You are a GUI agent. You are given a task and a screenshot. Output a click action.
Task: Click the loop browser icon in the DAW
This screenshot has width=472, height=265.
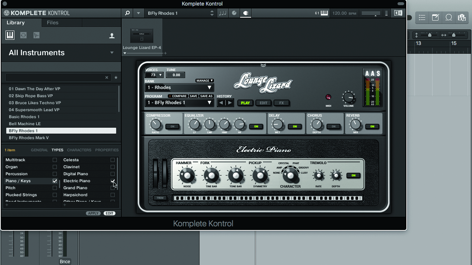pyautogui.click(x=449, y=18)
